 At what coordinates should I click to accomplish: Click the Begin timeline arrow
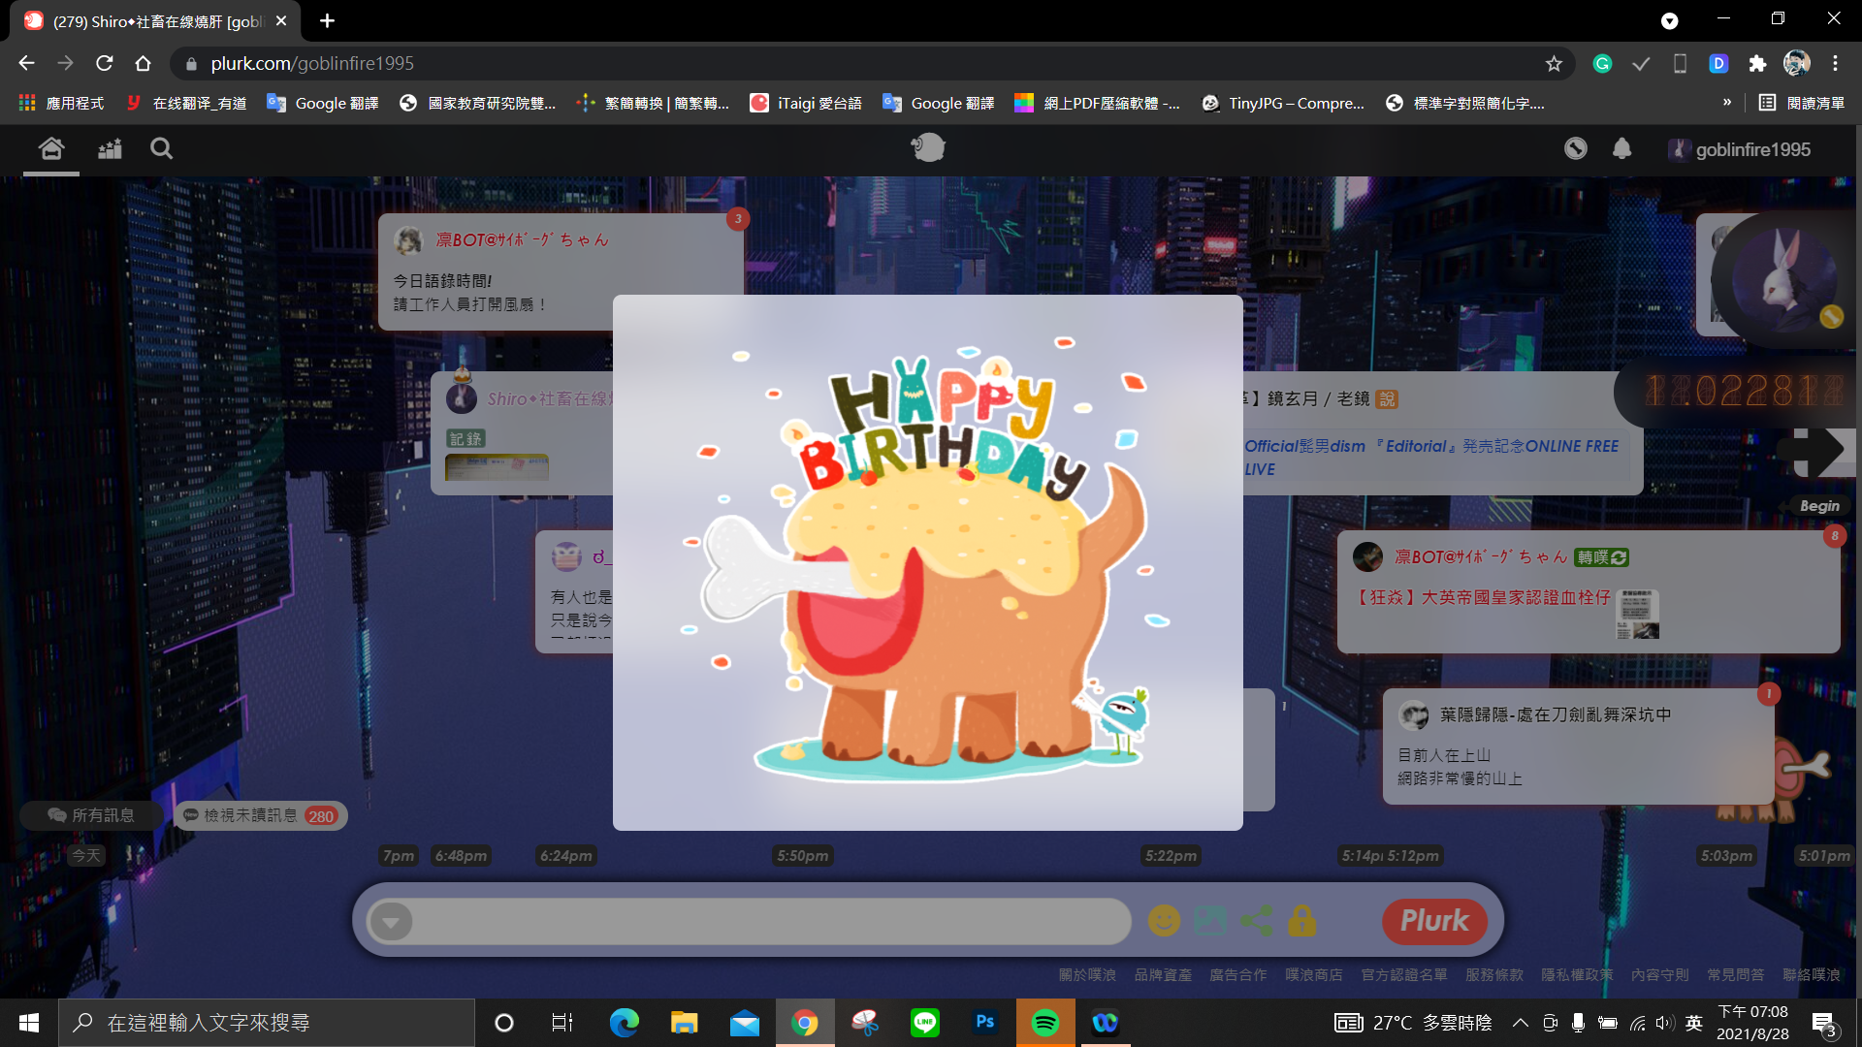(1819, 450)
